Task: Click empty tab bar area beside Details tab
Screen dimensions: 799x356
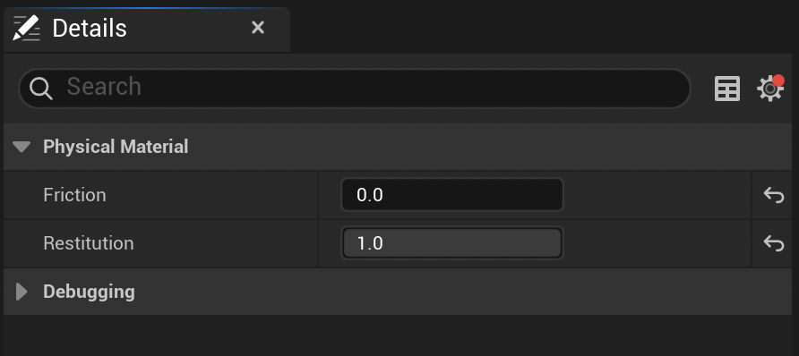Action: [x=540, y=28]
